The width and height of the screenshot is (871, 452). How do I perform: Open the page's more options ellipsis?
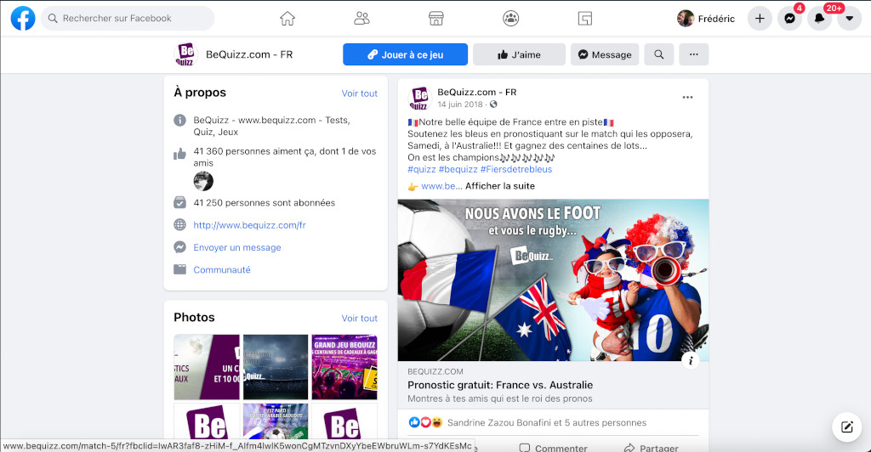tap(693, 54)
